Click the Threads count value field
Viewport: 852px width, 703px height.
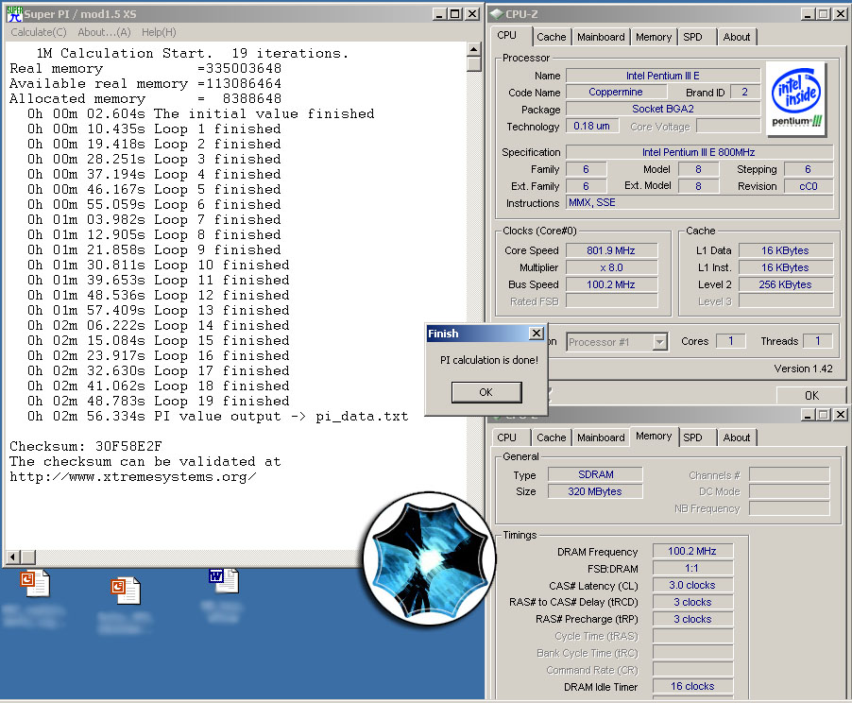click(x=817, y=341)
